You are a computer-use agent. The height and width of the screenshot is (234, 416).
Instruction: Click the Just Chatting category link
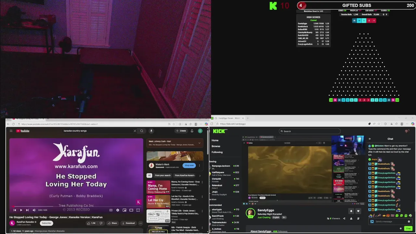[264, 217]
